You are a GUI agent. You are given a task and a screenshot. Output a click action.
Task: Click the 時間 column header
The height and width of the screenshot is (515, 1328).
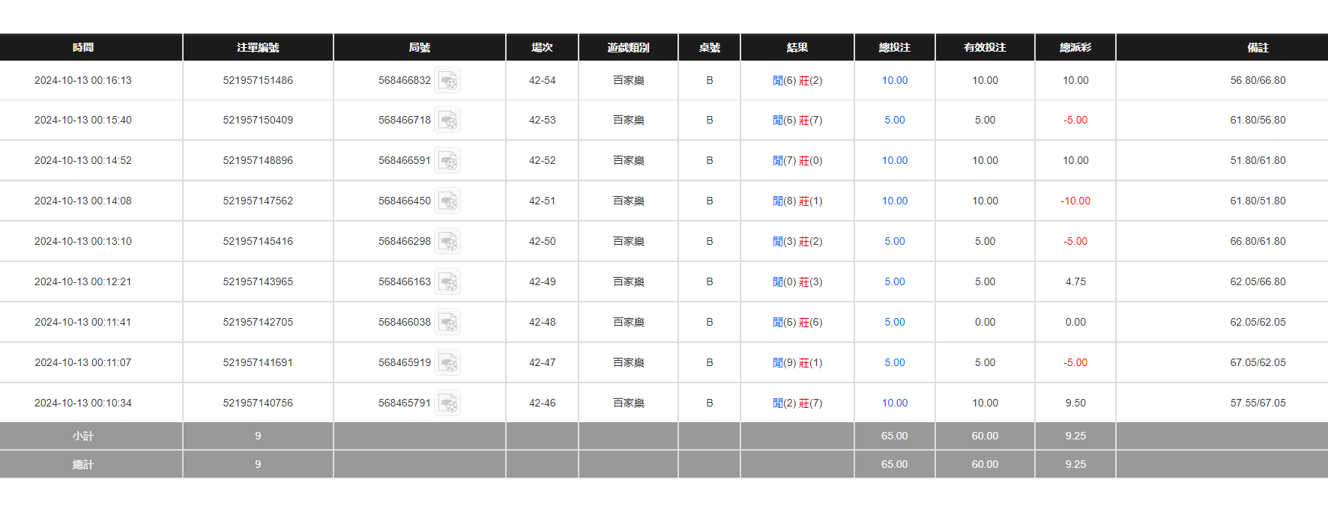tap(83, 48)
